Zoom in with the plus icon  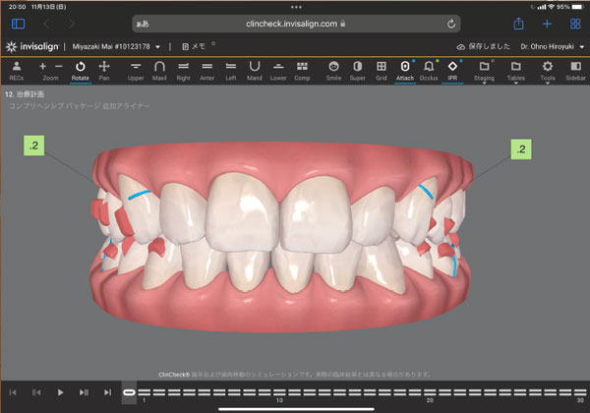pos(42,67)
